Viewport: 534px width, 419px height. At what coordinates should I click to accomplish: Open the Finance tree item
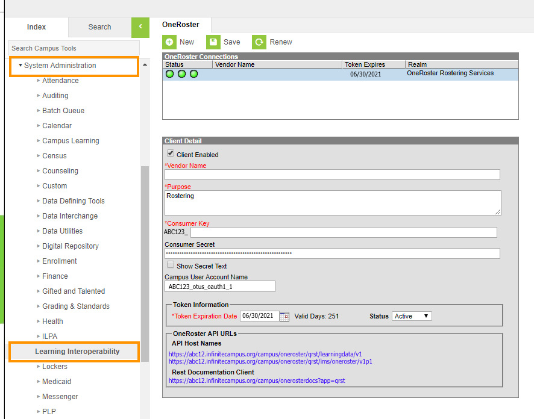55,276
